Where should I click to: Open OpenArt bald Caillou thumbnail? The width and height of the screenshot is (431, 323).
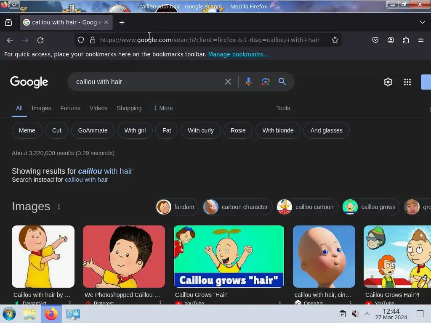point(324,257)
